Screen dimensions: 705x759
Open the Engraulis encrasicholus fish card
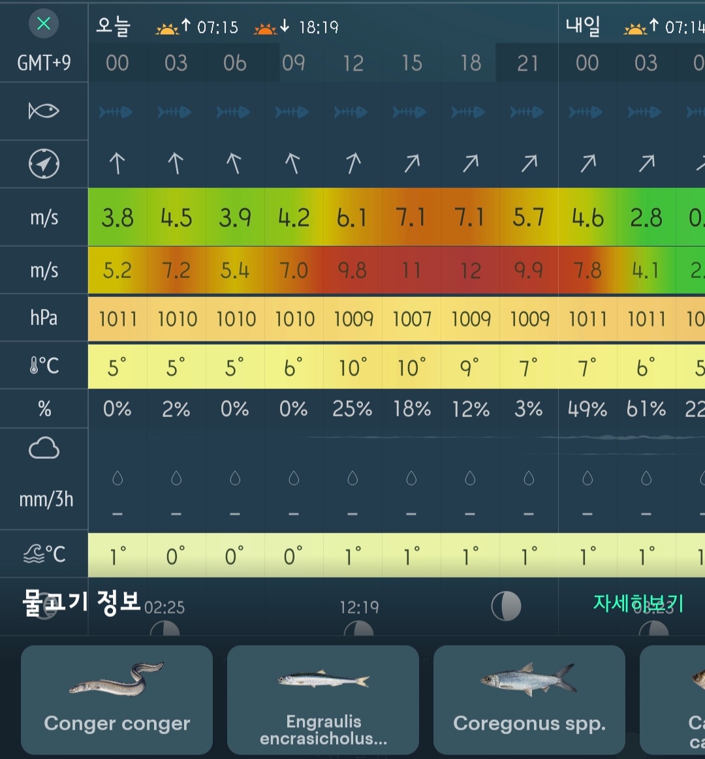323,700
